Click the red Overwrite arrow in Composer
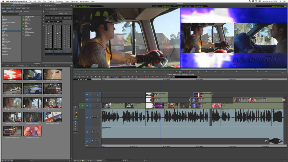The height and width of the screenshot is (162, 288). pyautogui.click(x=183, y=72)
